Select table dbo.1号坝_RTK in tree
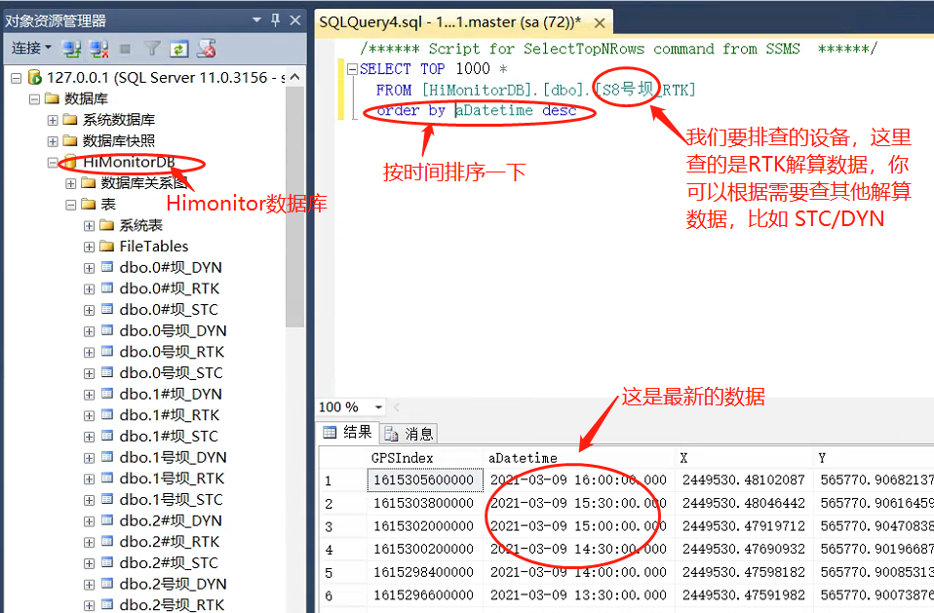This screenshot has height=613, width=934. 172,479
